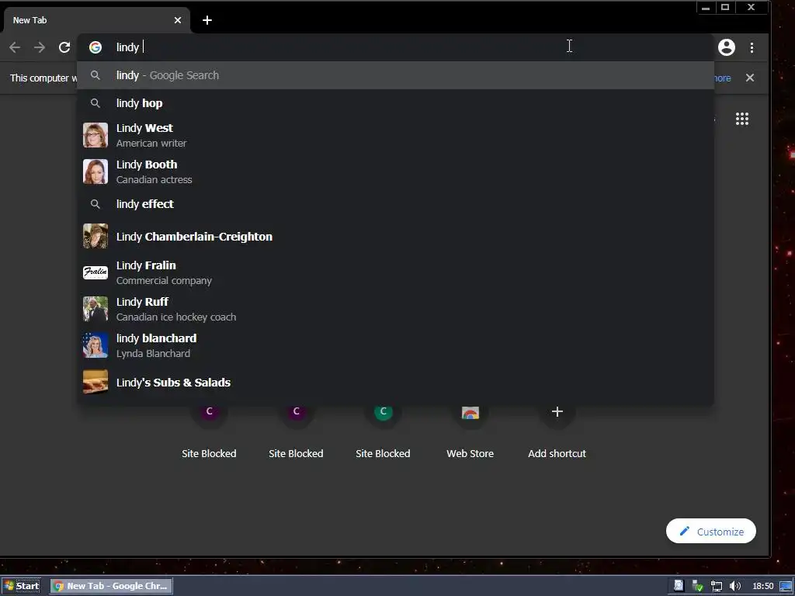
Task: Open the green Site Blocked shortcut
Action: (x=383, y=411)
